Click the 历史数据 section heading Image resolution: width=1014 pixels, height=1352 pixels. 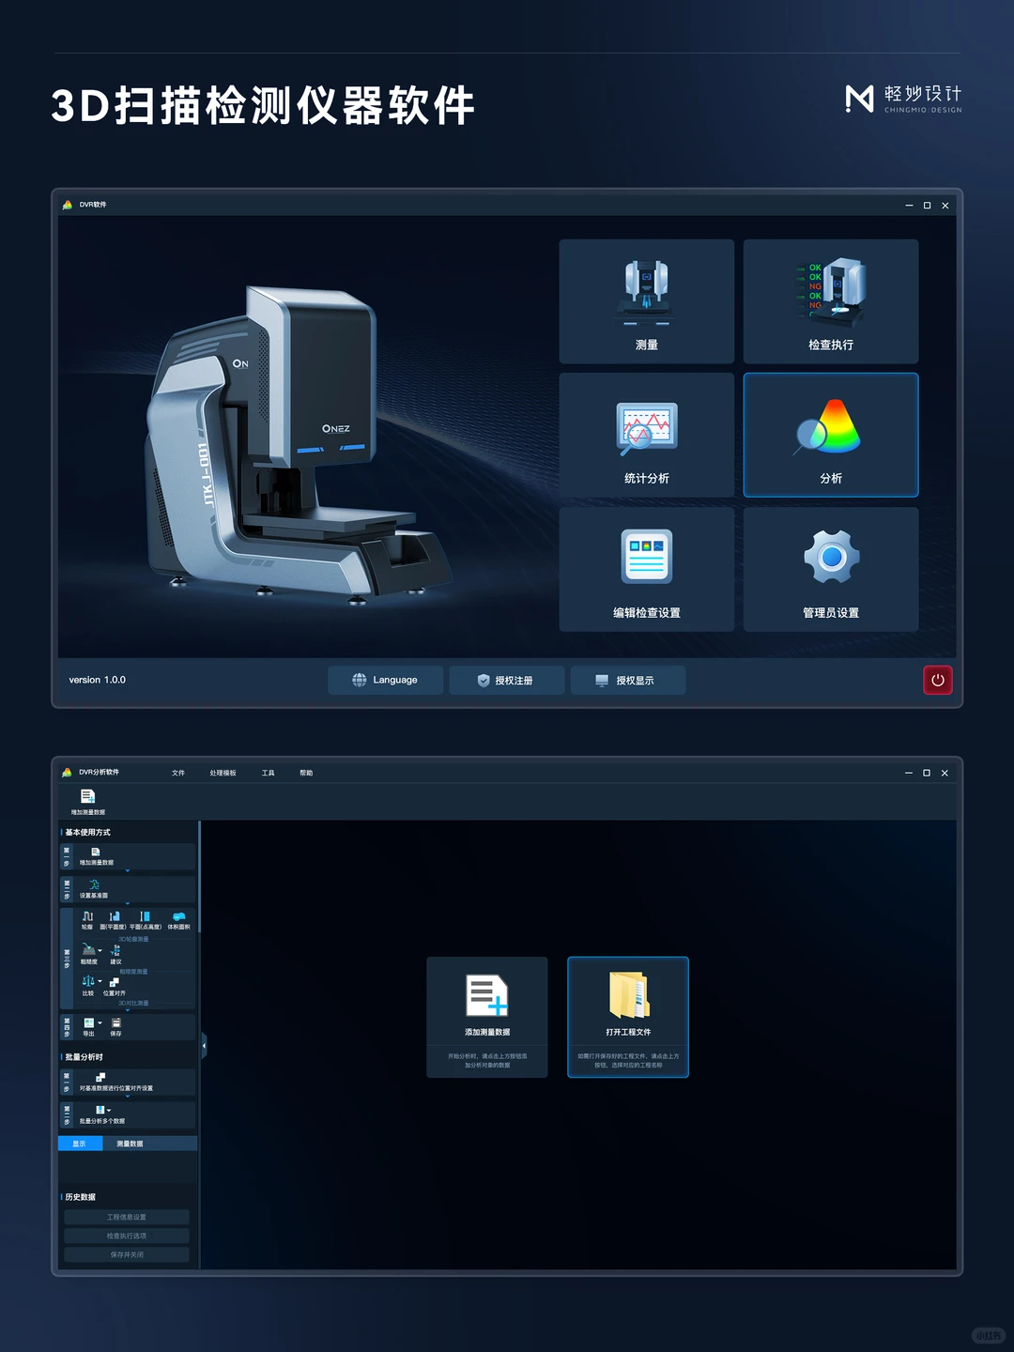pyautogui.click(x=81, y=1197)
